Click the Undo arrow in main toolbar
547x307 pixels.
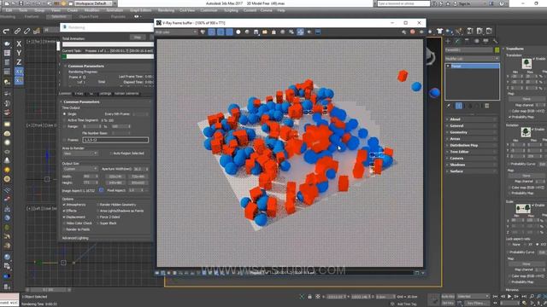[6, 31]
